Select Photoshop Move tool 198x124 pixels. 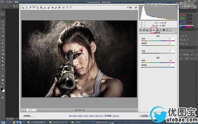pyautogui.click(x=3, y=14)
